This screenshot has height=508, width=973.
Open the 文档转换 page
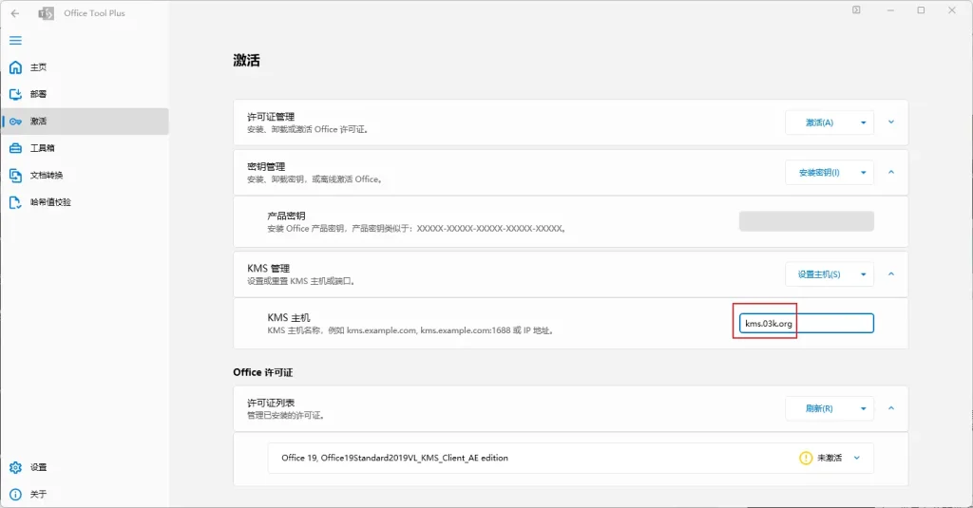coord(85,175)
